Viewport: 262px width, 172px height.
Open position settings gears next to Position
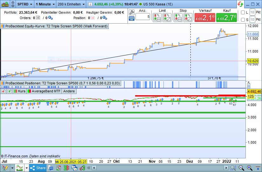click(105, 18)
